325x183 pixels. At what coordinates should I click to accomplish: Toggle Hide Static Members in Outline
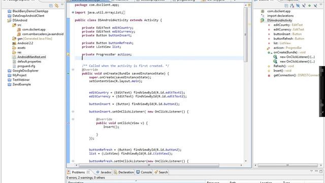click(x=304, y=6)
